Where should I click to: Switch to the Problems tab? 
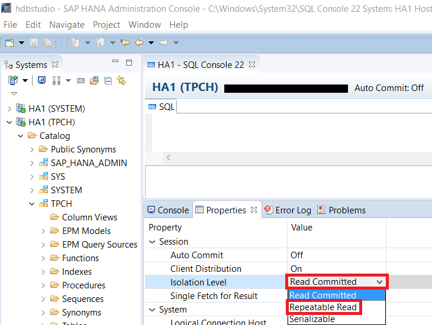pos(341,210)
